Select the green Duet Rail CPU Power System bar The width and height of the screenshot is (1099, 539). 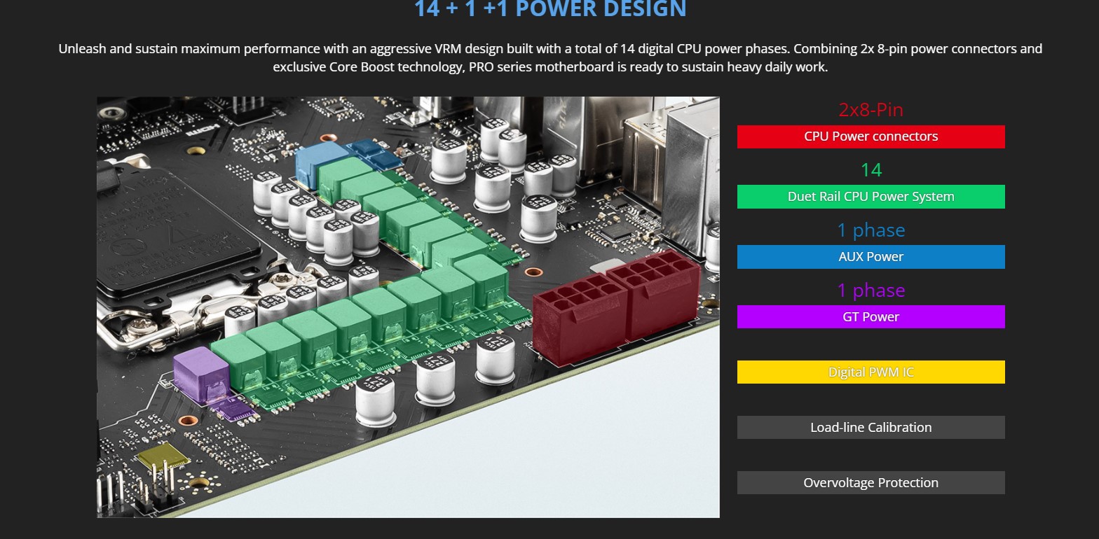[x=871, y=197]
